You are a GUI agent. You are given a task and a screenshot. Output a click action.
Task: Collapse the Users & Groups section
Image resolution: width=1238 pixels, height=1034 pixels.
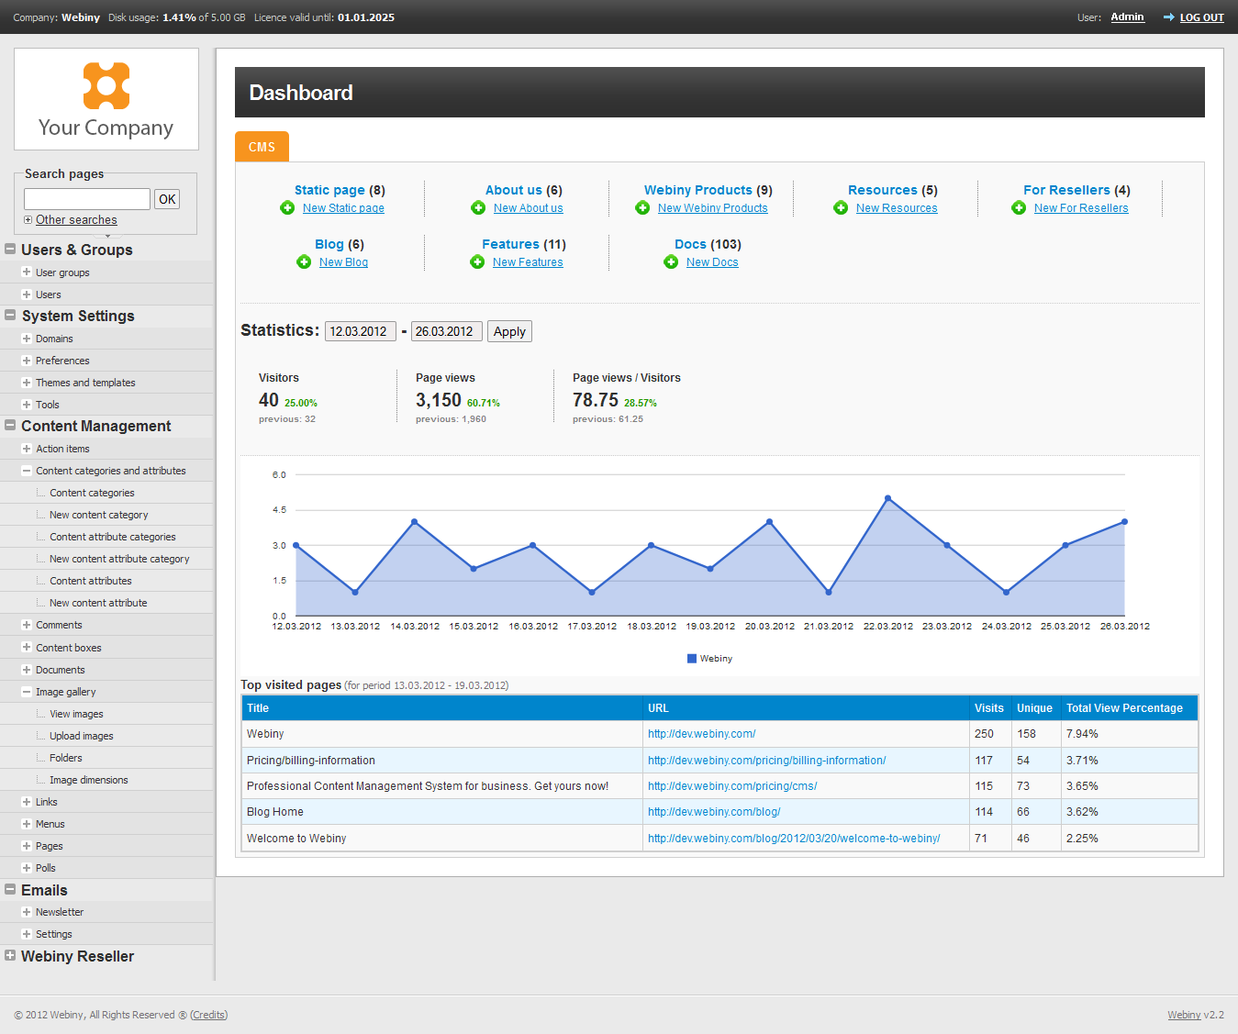[10, 250]
